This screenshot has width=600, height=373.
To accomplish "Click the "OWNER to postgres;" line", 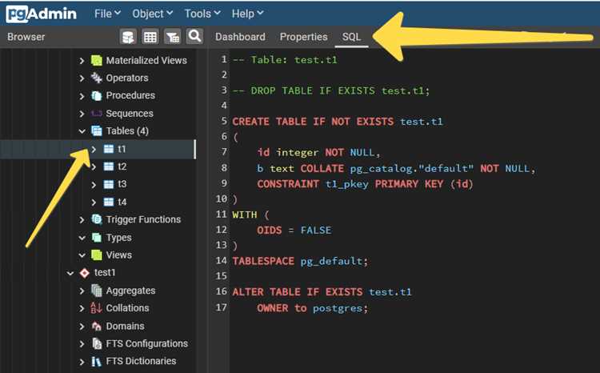I will (312, 308).
